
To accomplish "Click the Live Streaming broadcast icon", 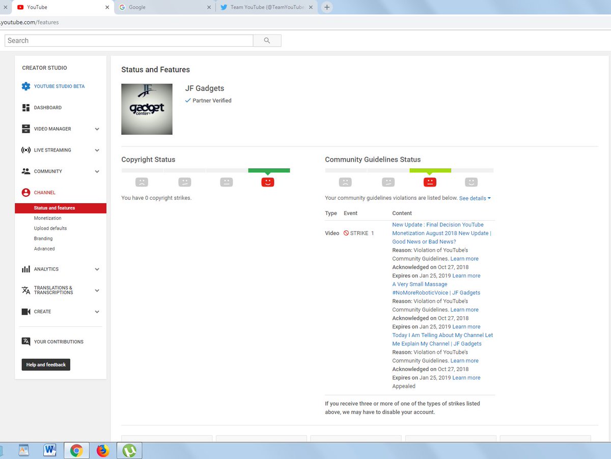I will (x=26, y=150).
